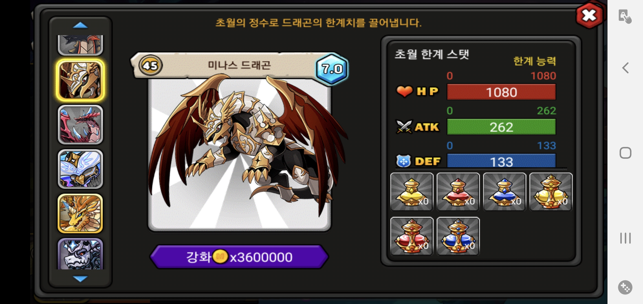The width and height of the screenshot is (643, 304).
Task: Choose the golden maned dragon thumbnail
Action: [x=80, y=213]
